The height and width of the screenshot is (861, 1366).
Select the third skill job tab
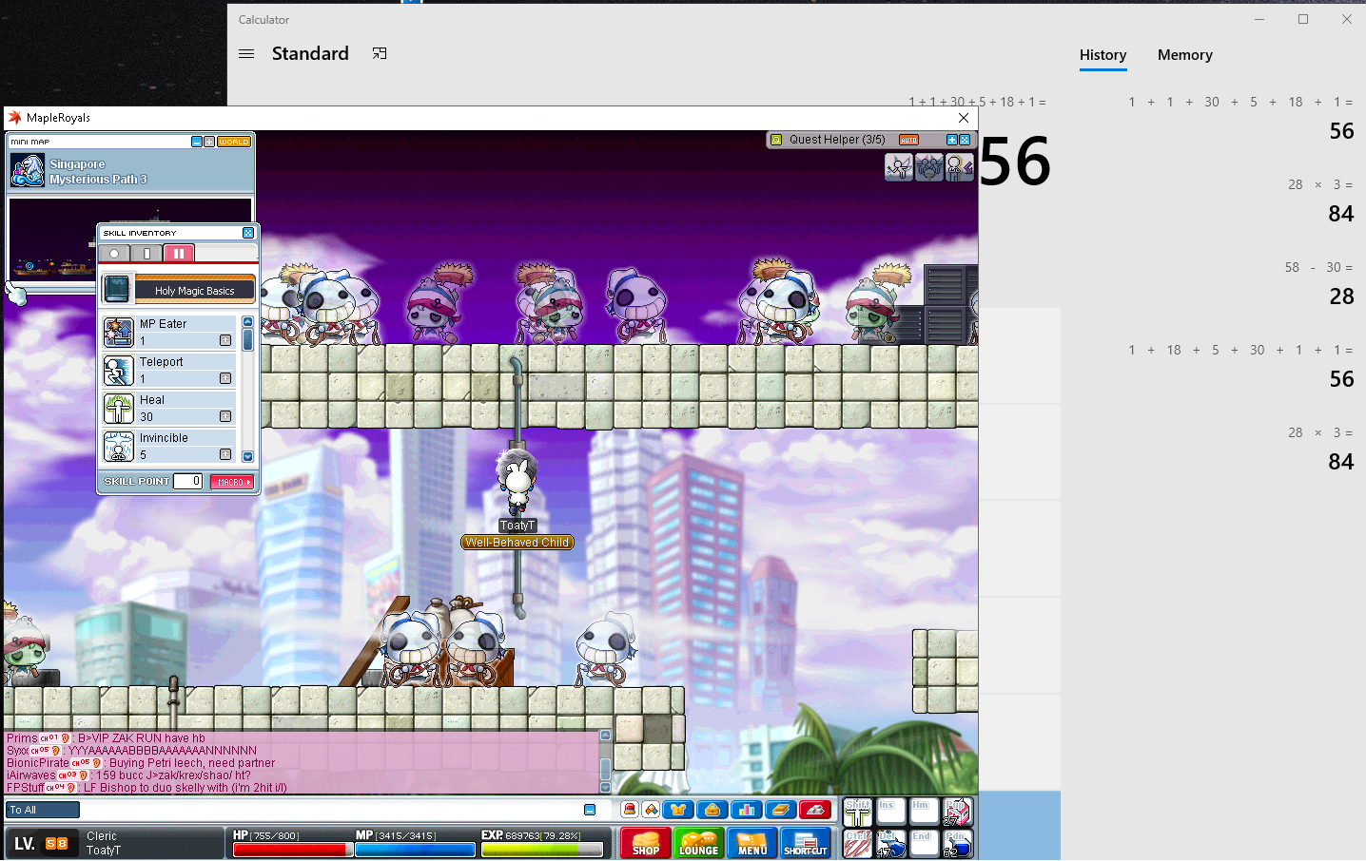(x=179, y=254)
